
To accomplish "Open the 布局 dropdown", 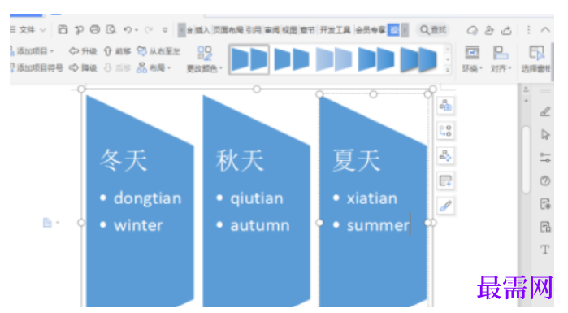I will coord(154,67).
